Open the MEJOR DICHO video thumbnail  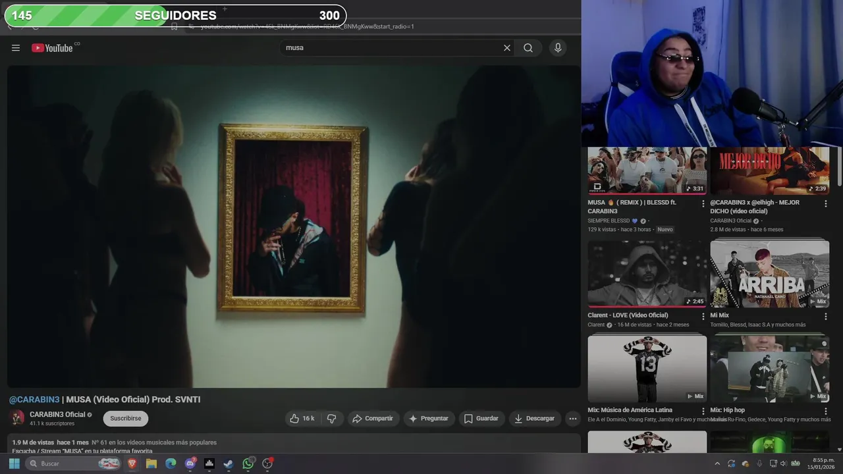pyautogui.click(x=769, y=171)
